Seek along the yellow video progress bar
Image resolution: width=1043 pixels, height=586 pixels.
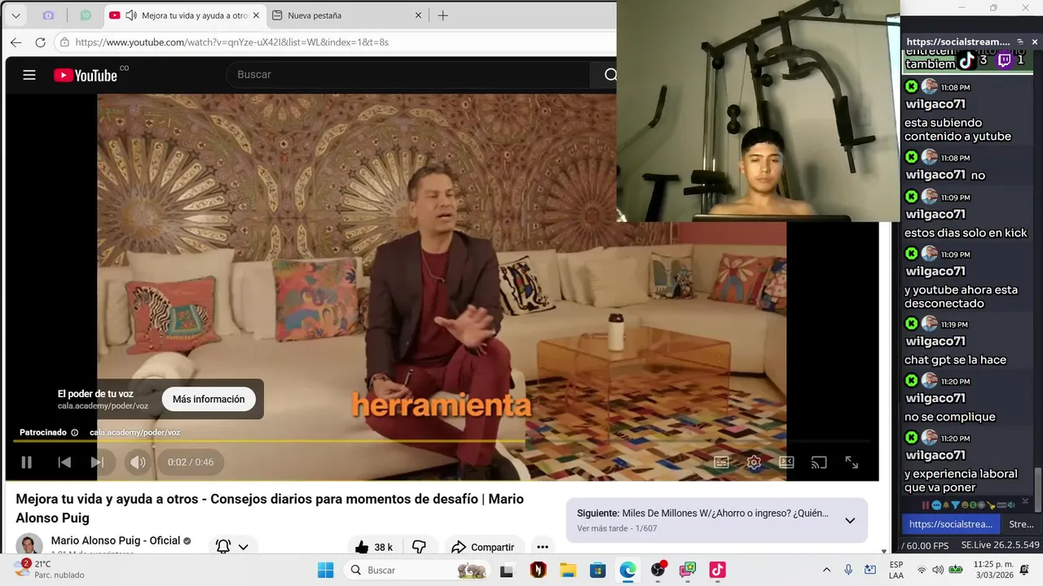tap(442, 441)
